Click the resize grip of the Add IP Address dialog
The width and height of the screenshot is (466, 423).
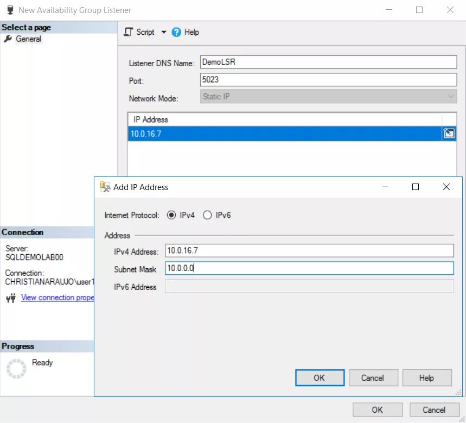click(x=458, y=393)
